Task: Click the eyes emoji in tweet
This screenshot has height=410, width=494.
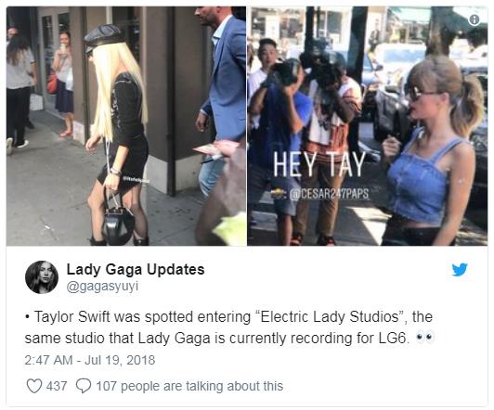Action: coord(425,338)
